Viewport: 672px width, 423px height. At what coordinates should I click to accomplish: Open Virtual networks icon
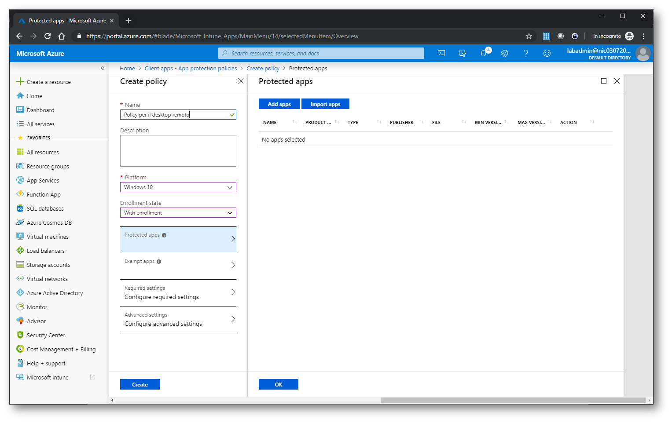point(20,278)
